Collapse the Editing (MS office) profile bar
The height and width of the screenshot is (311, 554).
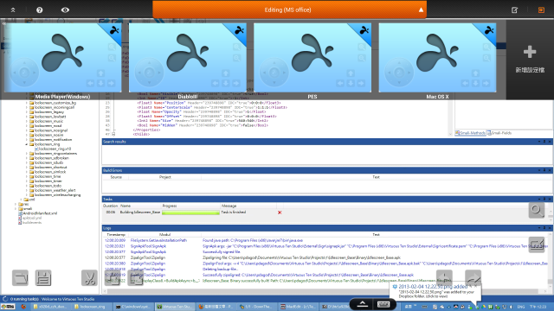tap(421, 10)
